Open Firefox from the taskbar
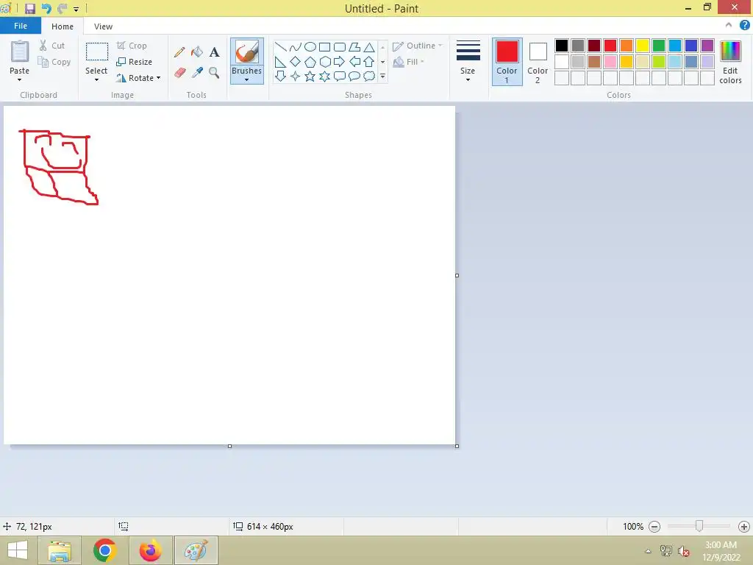Image resolution: width=753 pixels, height=565 pixels. click(x=150, y=550)
